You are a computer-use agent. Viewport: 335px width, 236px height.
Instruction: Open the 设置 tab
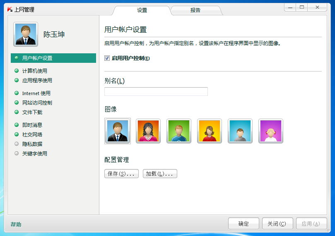[142, 10]
